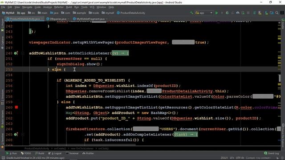
Task: Click the tcode package breadcrumb
Action: pyautogui.click(x=94, y=13)
